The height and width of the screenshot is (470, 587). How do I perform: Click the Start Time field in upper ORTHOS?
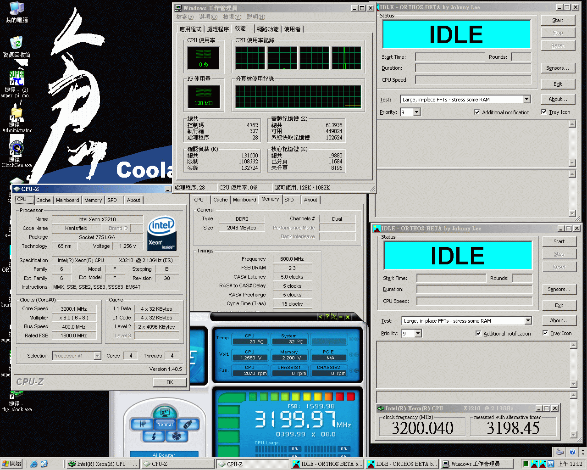pos(450,57)
